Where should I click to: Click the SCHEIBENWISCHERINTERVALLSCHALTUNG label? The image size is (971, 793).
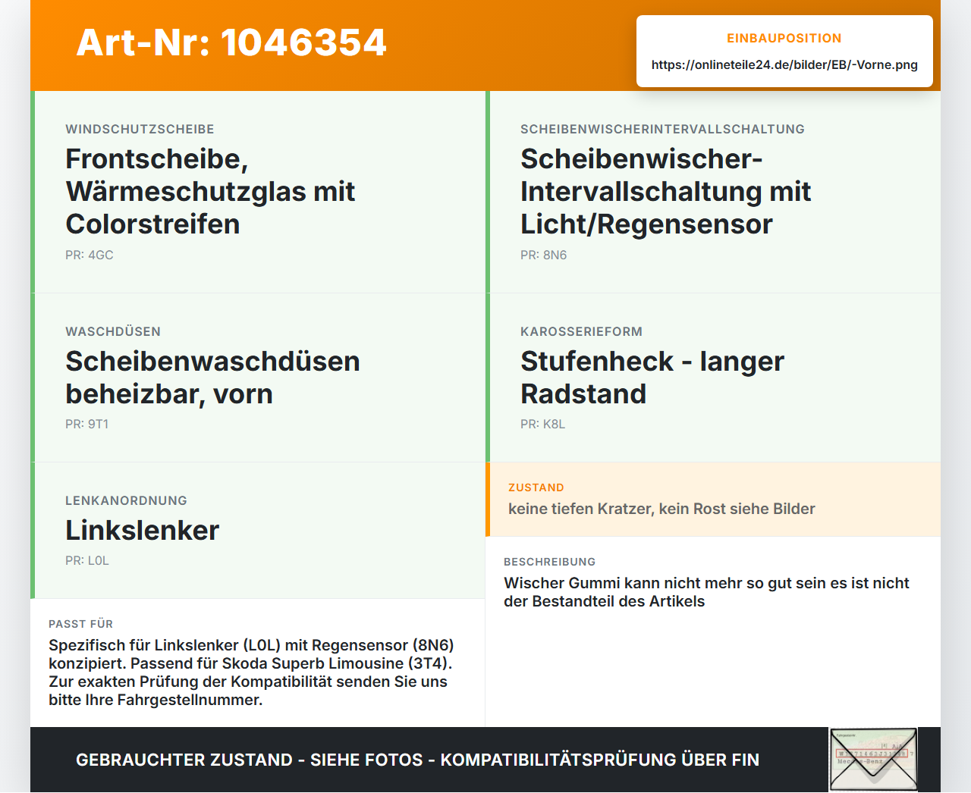click(x=662, y=130)
